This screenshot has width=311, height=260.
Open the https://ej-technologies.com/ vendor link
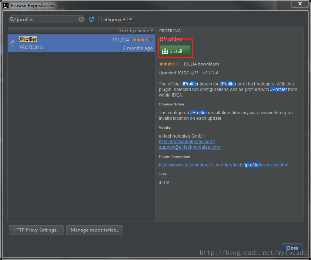pyautogui.click(x=187, y=142)
